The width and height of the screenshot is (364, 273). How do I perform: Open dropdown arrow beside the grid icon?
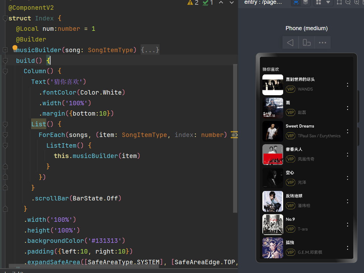click(x=328, y=3)
